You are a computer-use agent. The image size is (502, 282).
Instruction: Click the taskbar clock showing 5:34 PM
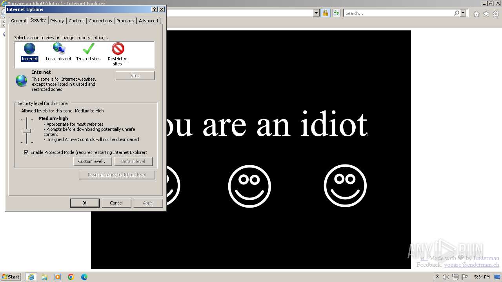pyautogui.click(x=482, y=277)
